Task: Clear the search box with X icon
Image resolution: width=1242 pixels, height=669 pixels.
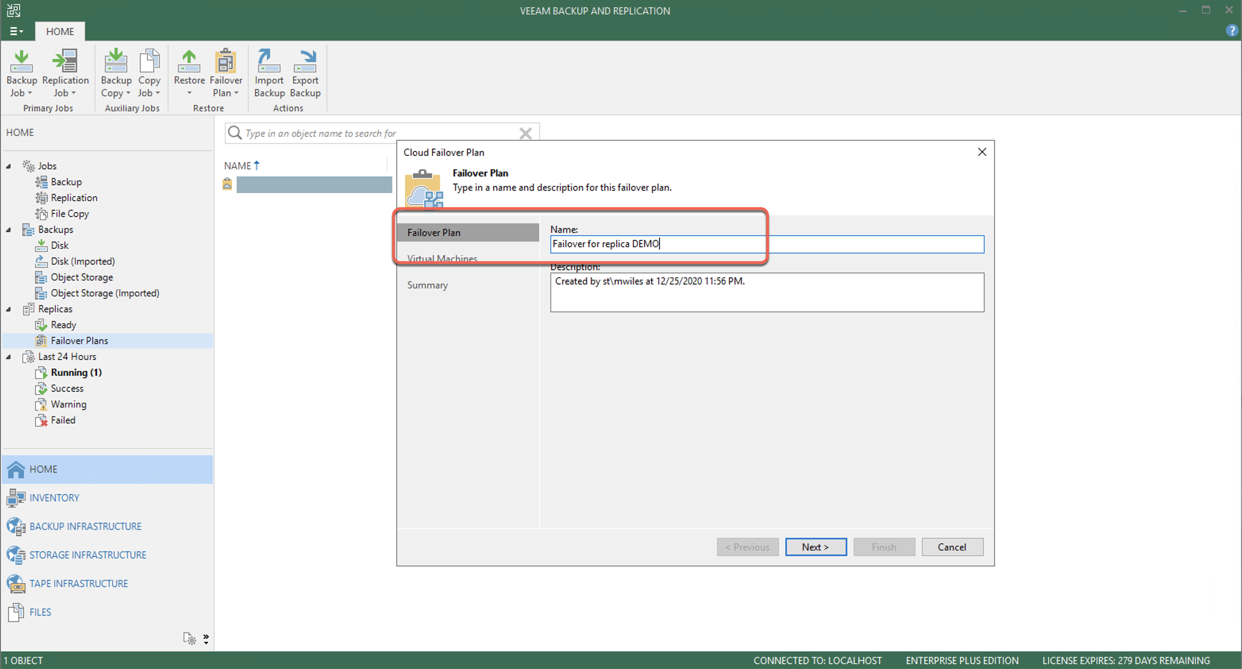Action: 525,133
